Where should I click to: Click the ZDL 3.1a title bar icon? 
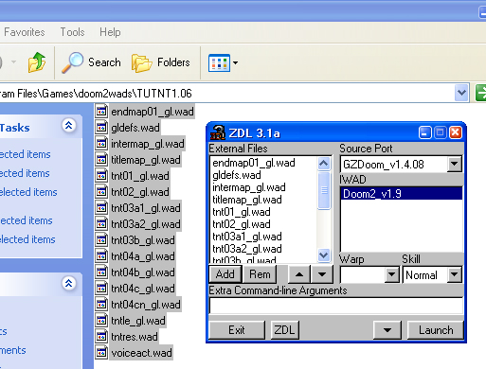[218, 132]
